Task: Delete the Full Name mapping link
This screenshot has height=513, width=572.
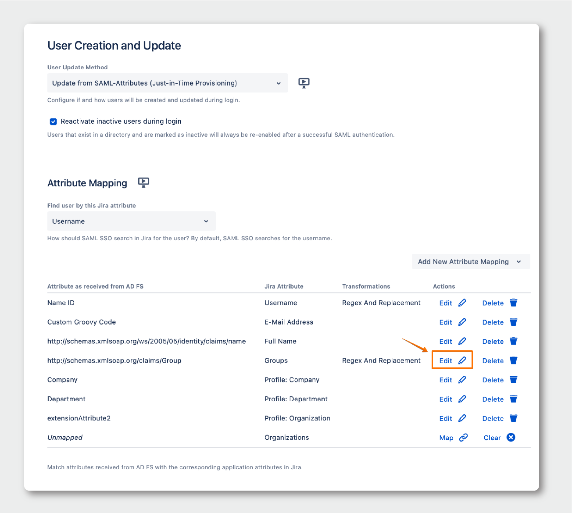Action: tap(493, 342)
